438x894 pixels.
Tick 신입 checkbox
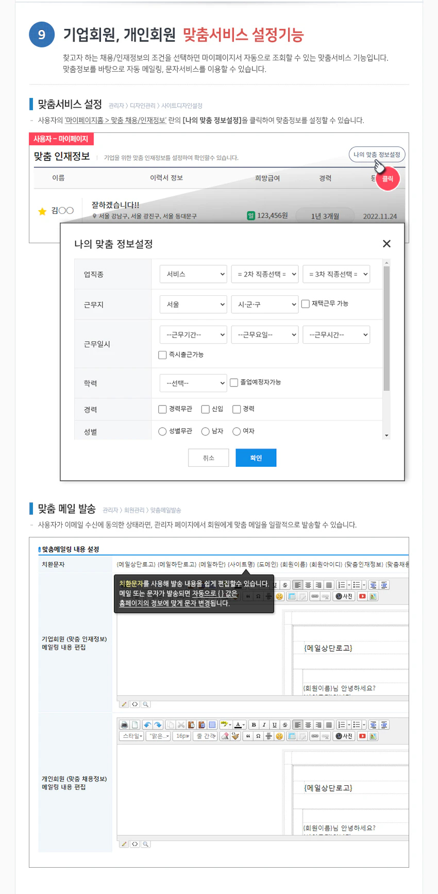(x=205, y=409)
